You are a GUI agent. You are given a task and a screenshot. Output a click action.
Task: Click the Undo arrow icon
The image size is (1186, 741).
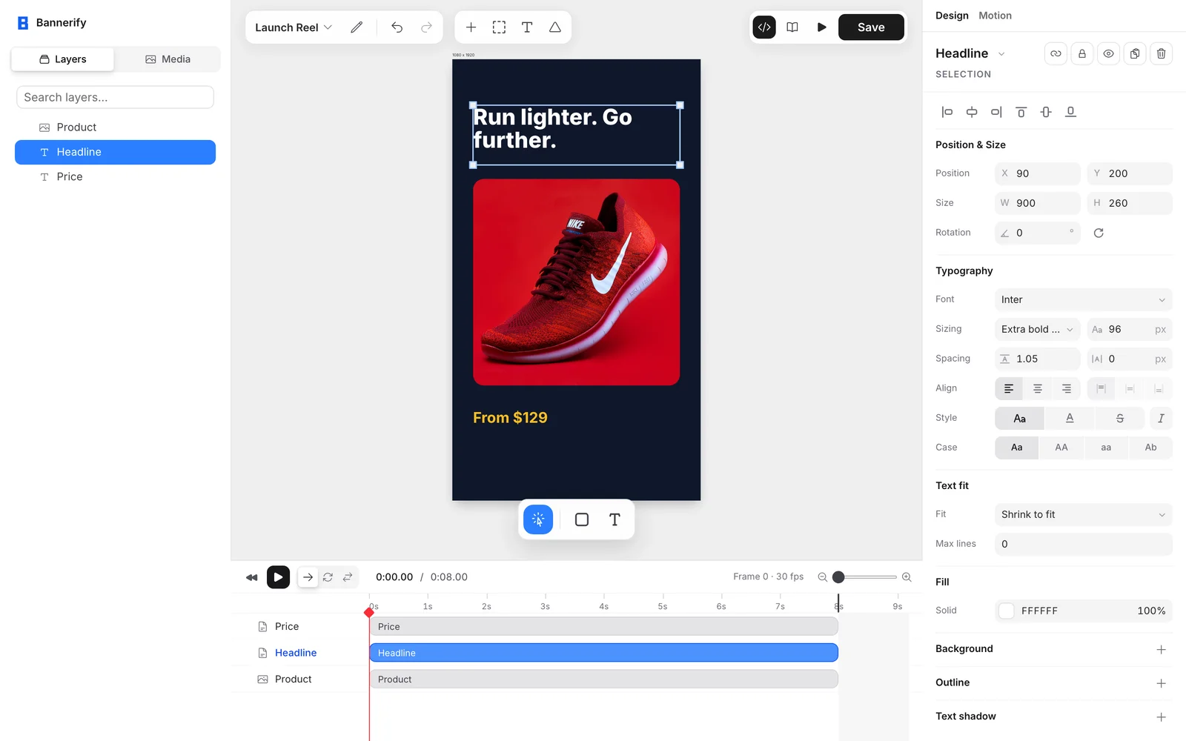(397, 27)
